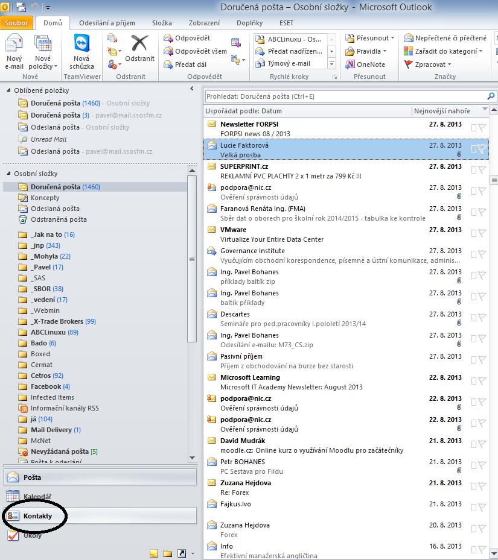
Task: Collapse the Oblíbené položky section
Action: point(8,90)
